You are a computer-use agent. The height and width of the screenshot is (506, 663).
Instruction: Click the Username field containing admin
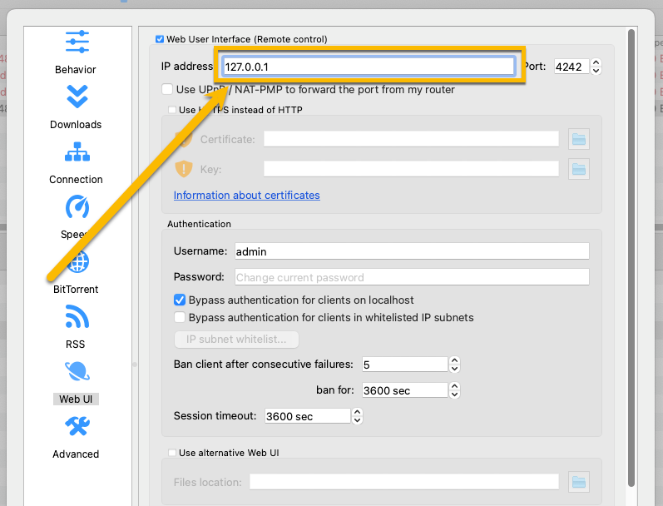(410, 251)
